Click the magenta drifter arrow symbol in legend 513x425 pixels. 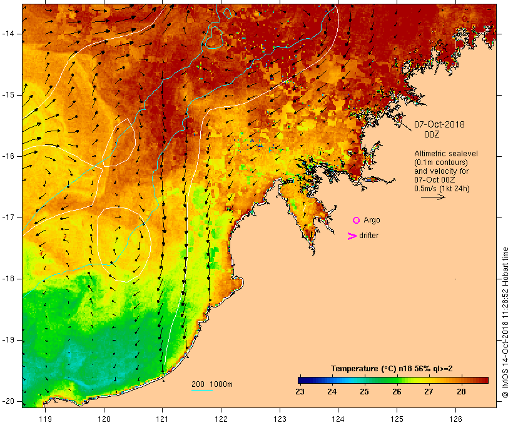tap(352, 236)
